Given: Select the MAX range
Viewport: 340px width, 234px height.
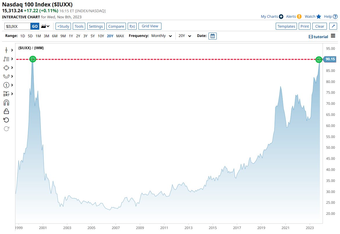Looking at the screenshot, I should [120, 36].
